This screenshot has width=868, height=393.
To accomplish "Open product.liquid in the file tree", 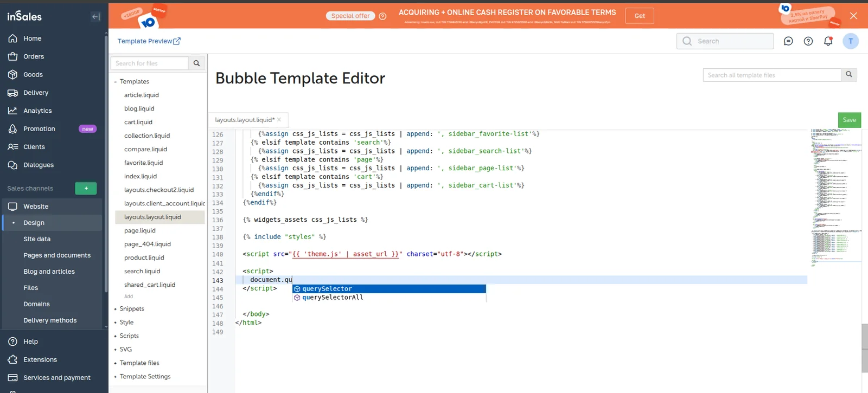I will 144,257.
